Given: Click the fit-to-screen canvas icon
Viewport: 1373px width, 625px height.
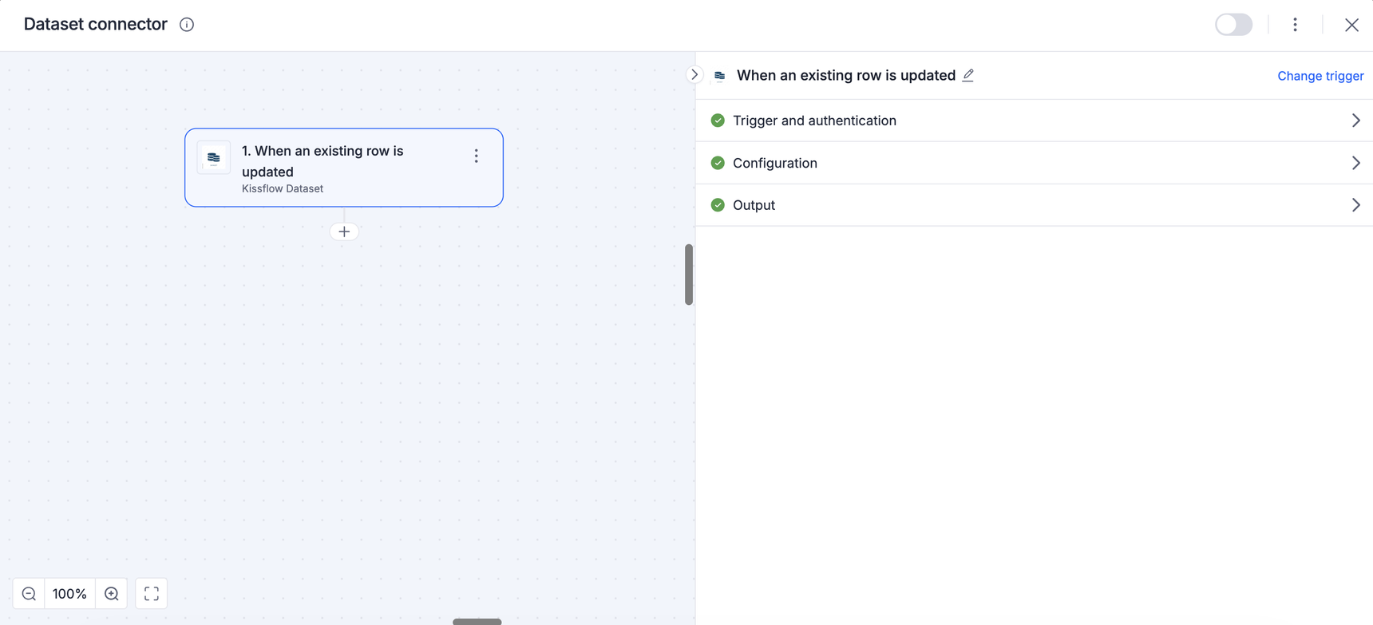Looking at the screenshot, I should coord(152,594).
